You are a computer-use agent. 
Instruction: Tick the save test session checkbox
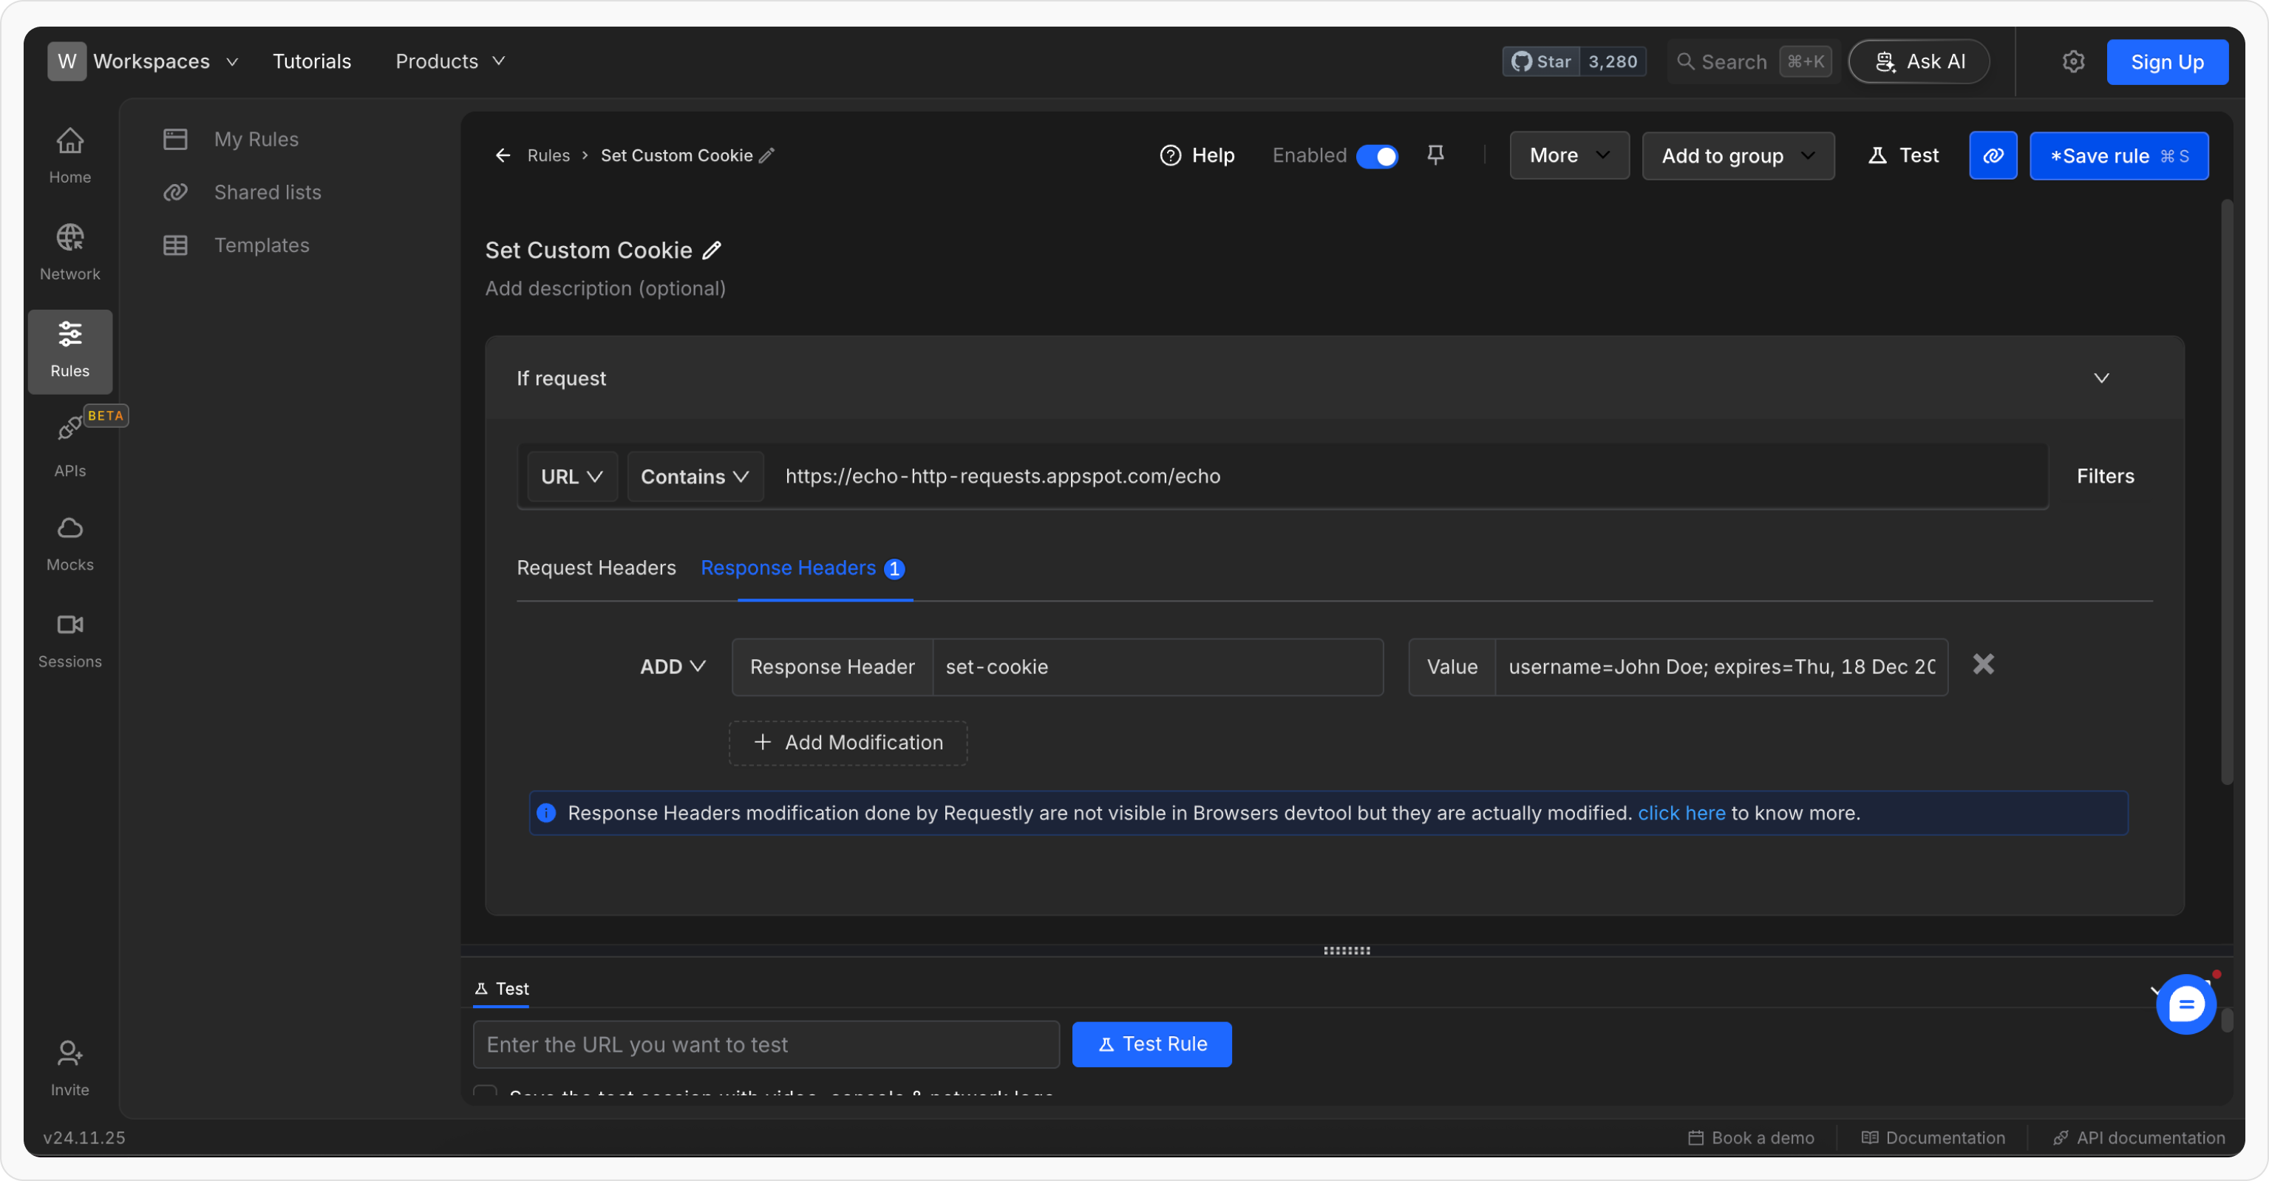point(486,1092)
